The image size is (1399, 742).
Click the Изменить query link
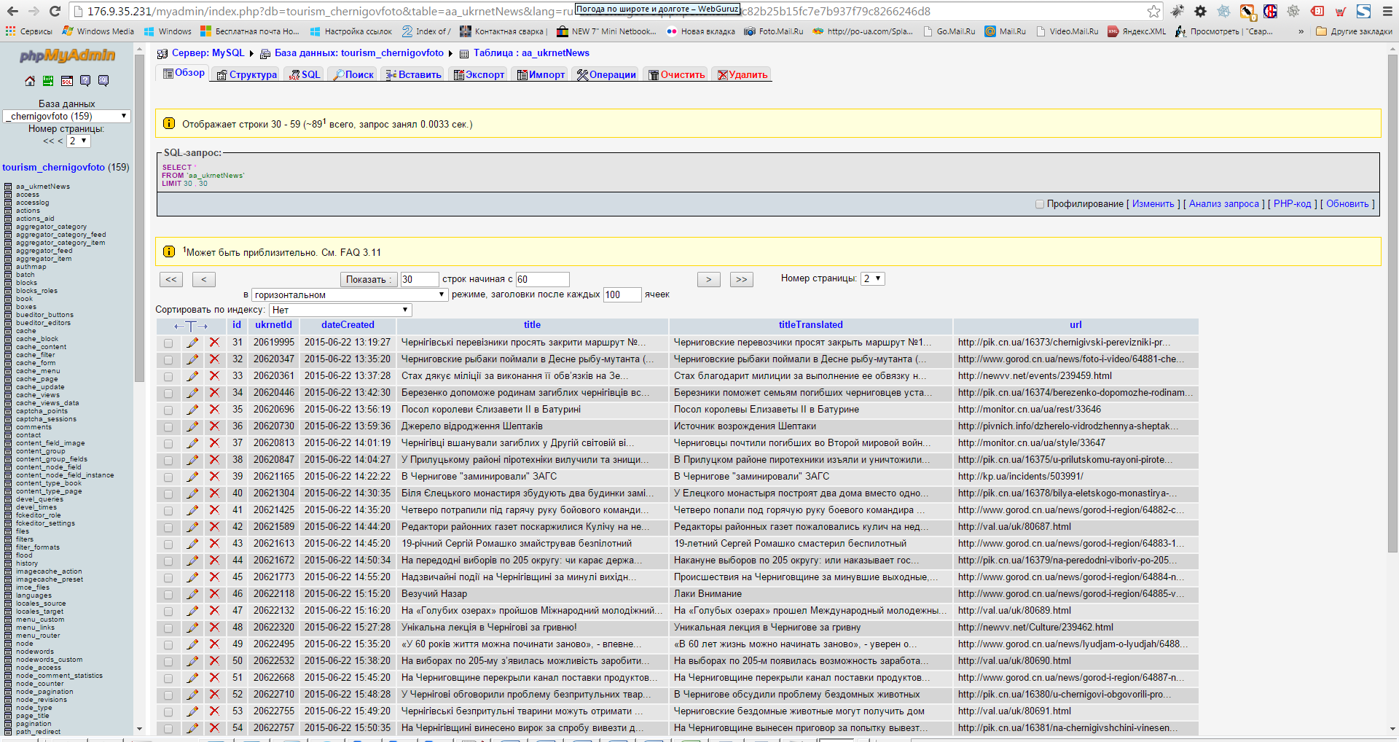pos(1153,204)
